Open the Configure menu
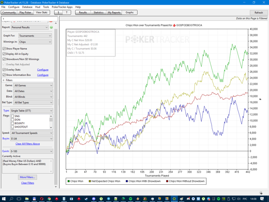This screenshot has width=269, height=202. tap(14, 7)
